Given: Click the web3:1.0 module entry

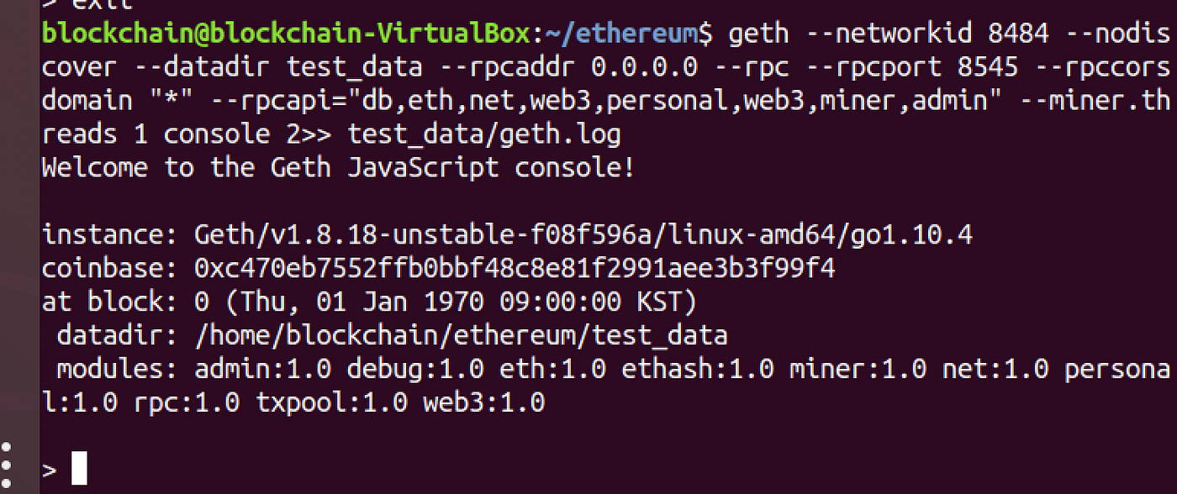Looking at the screenshot, I should (x=483, y=403).
